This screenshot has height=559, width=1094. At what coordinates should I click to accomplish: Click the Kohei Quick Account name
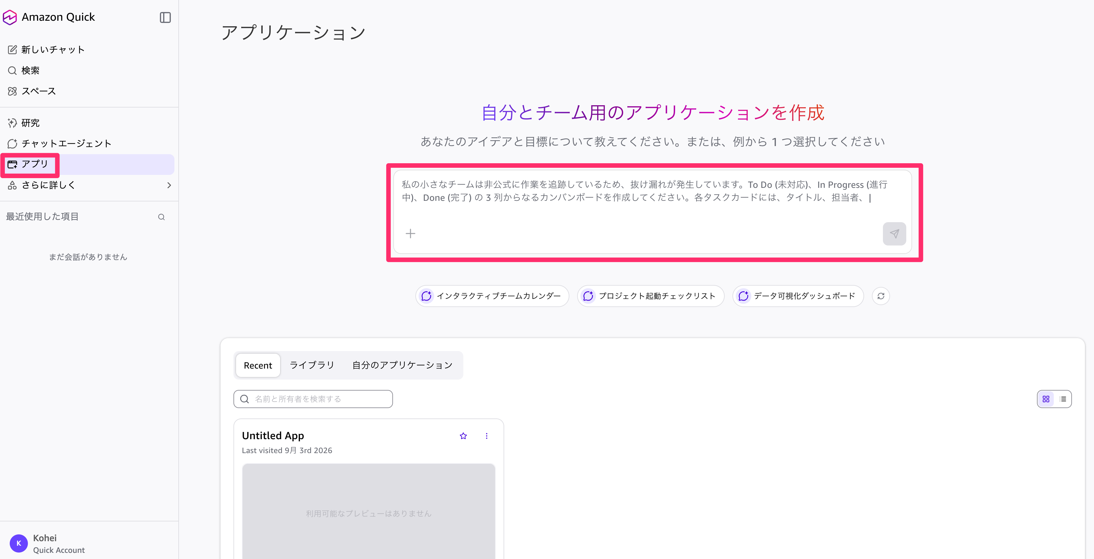[59, 544]
